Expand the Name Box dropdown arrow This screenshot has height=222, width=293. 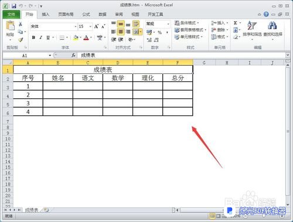50,56
